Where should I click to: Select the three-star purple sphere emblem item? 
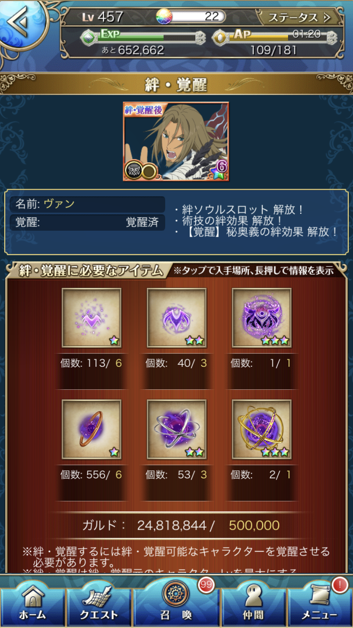pos(262,318)
